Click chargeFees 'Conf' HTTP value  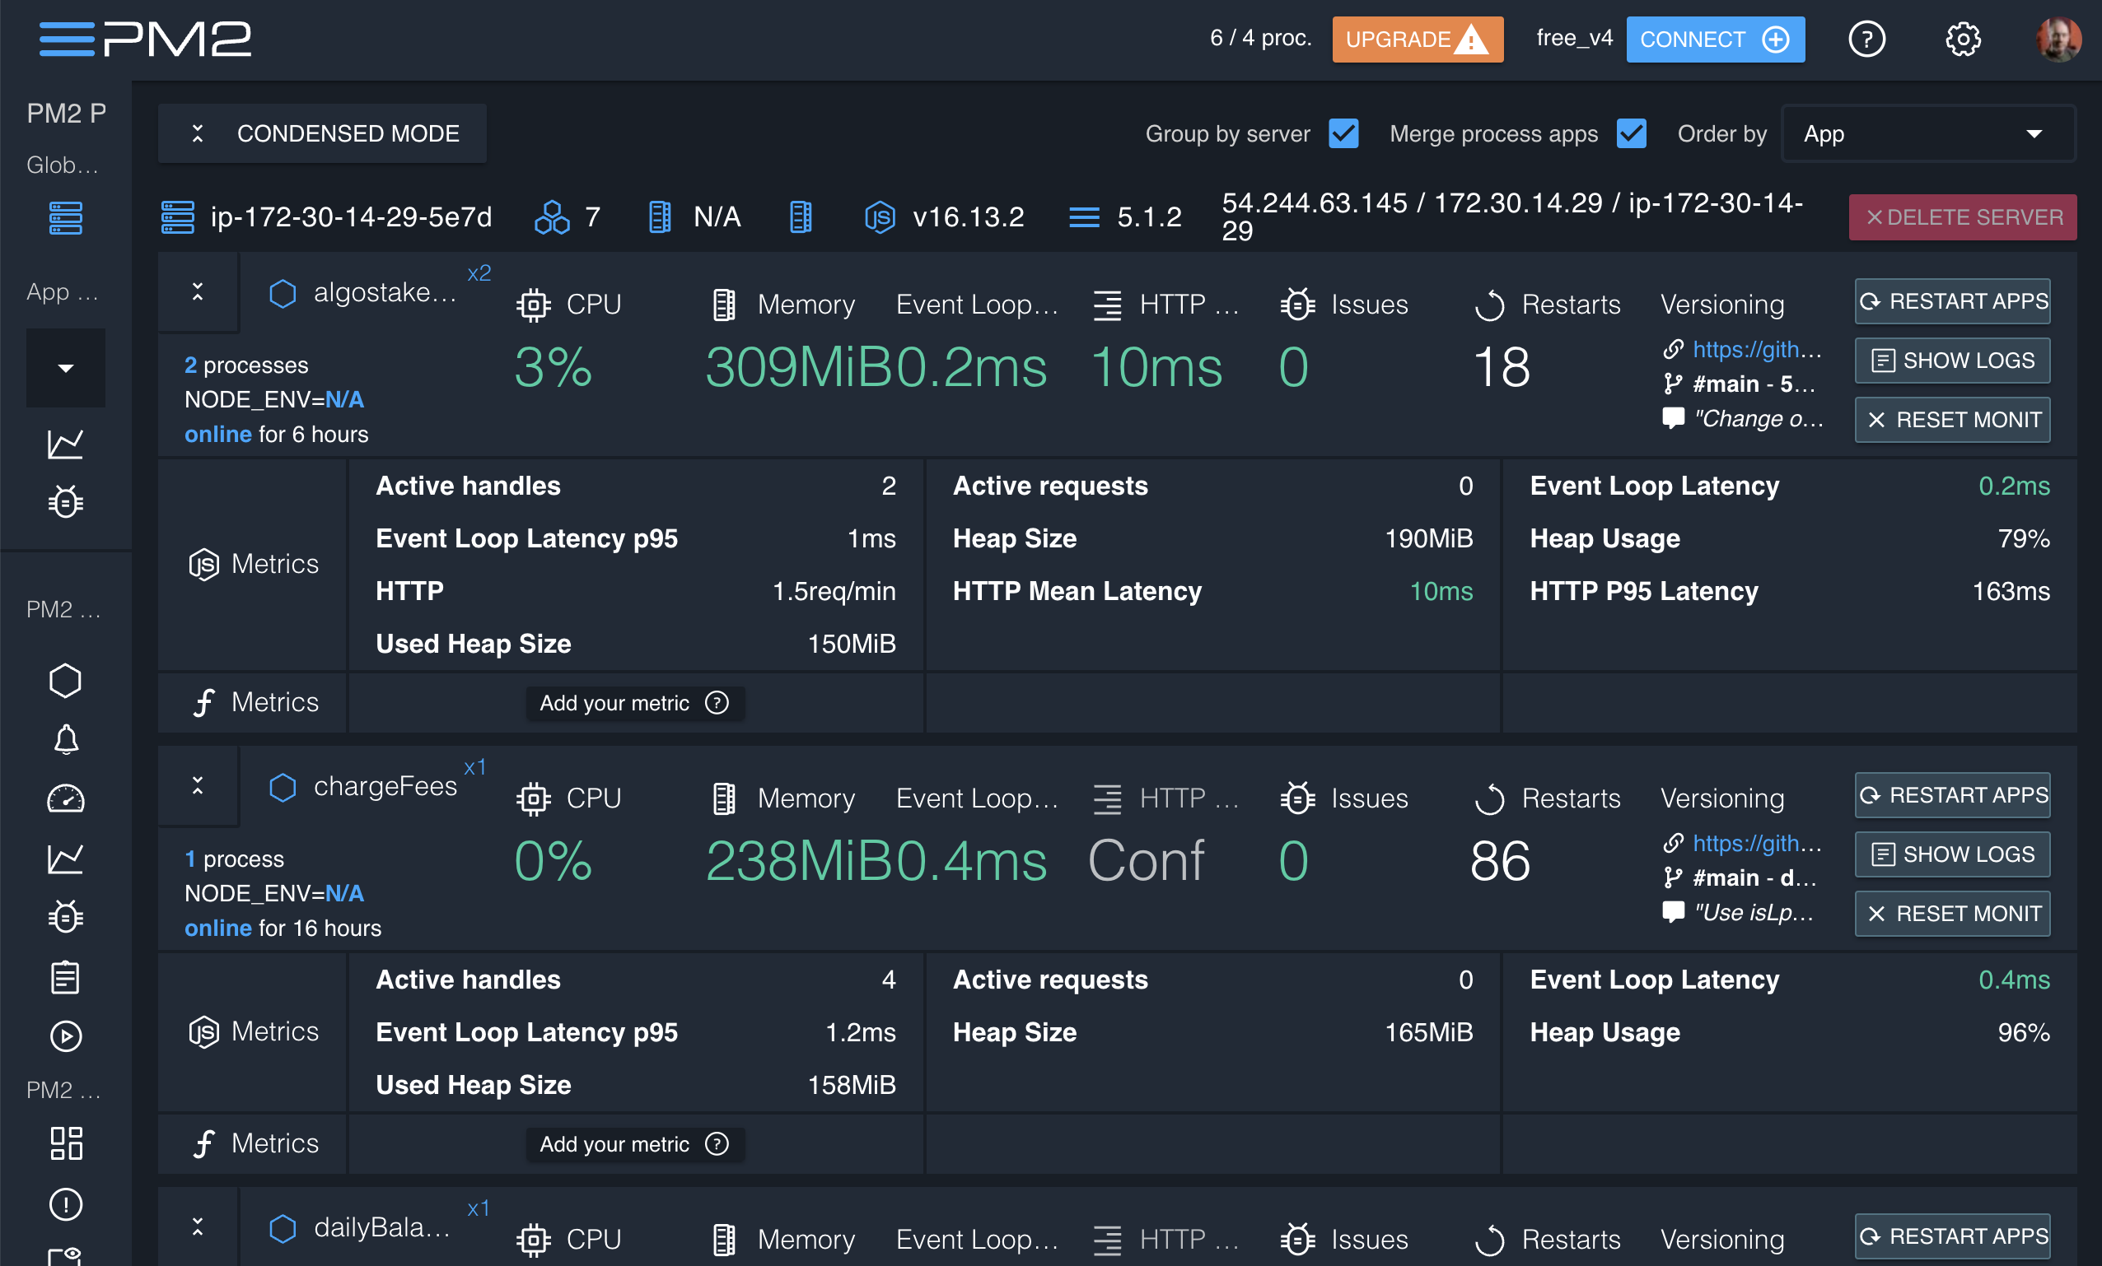tap(1146, 860)
